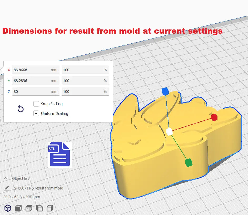The image size is (248, 215).
Task: Select the front view cube icon
Action: pos(18,208)
